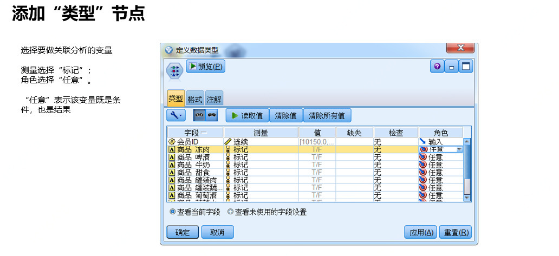Click the 清除所有值 button
Image resolution: width=559 pixels, height=256 pixels.
click(327, 115)
